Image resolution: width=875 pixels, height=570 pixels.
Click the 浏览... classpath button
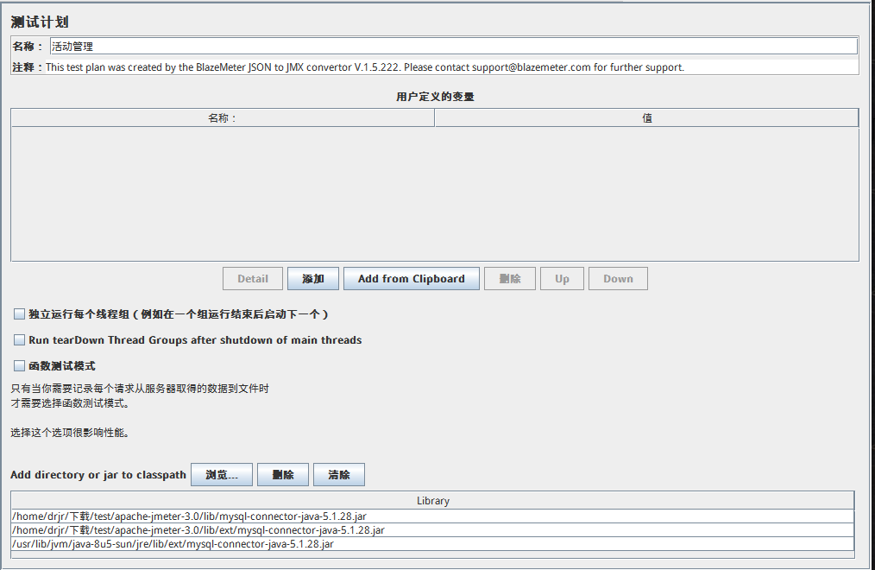(x=222, y=474)
